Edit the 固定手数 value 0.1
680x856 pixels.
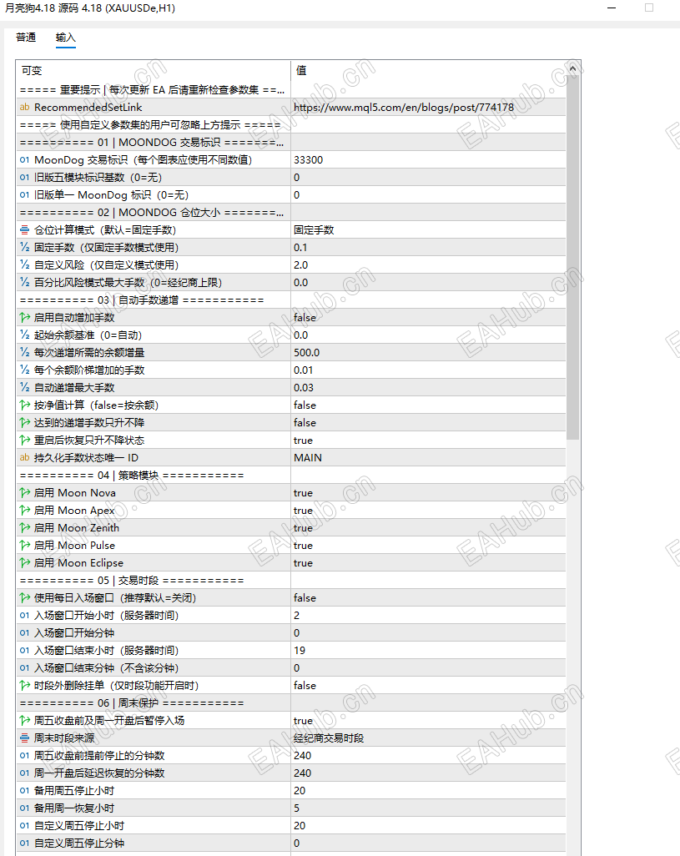(428, 247)
